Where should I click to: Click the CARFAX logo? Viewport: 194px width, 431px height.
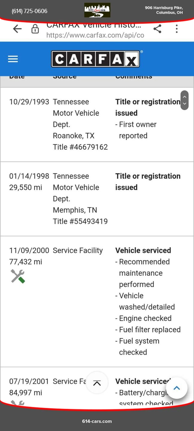pos(96,59)
